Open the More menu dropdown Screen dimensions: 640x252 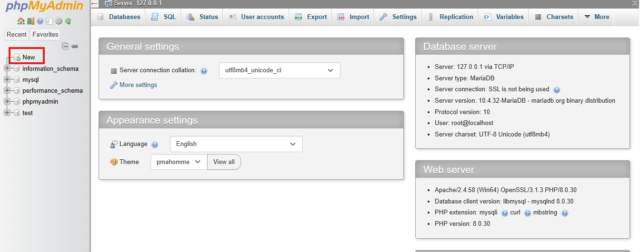(596, 17)
